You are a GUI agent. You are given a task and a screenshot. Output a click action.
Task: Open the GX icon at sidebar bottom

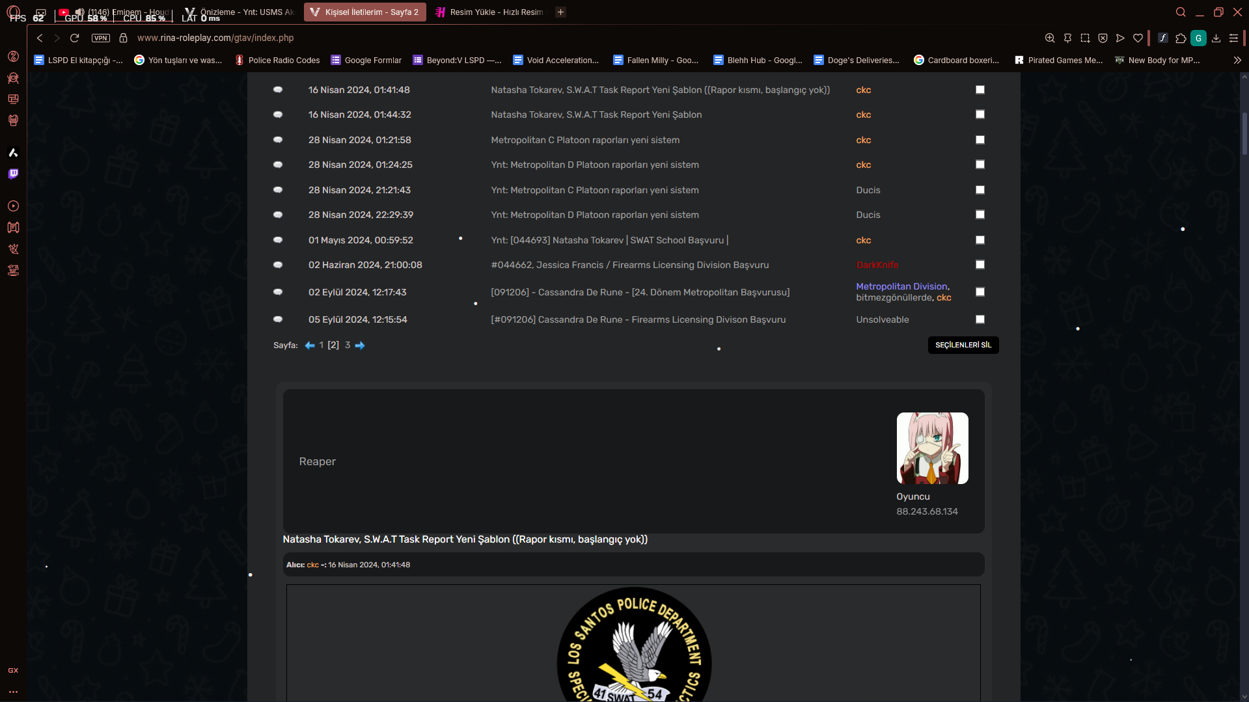13,670
